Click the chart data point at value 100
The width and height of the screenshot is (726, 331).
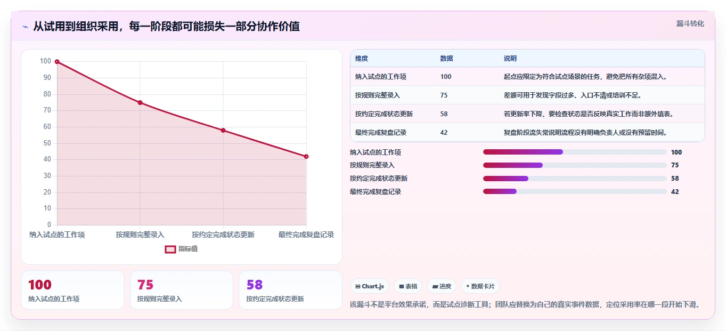click(x=57, y=62)
